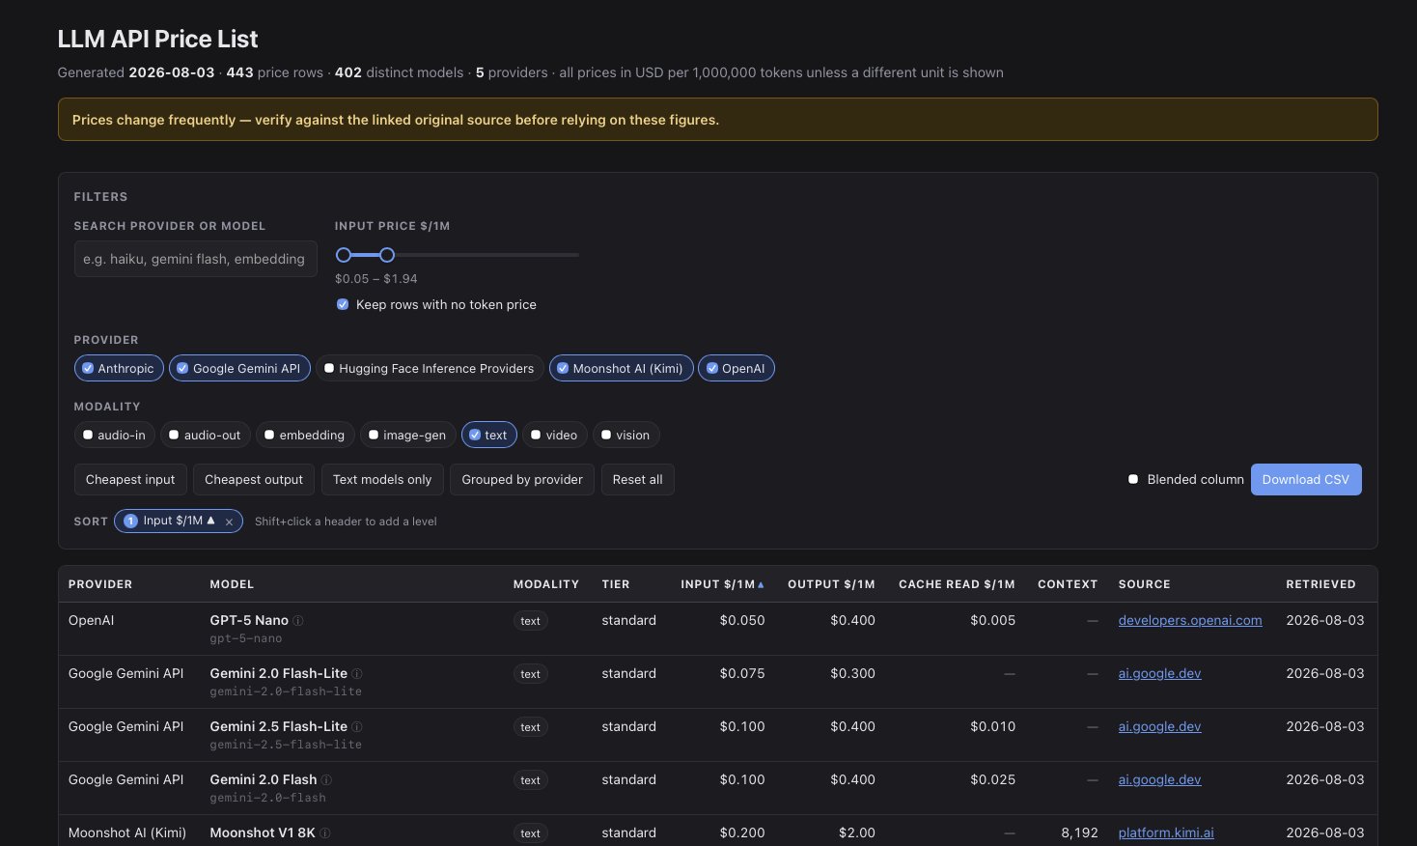Open ai.google.dev link for Gemini 2.0 Flash-Lite
Screen dimensions: 1417x846
(1160, 674)
